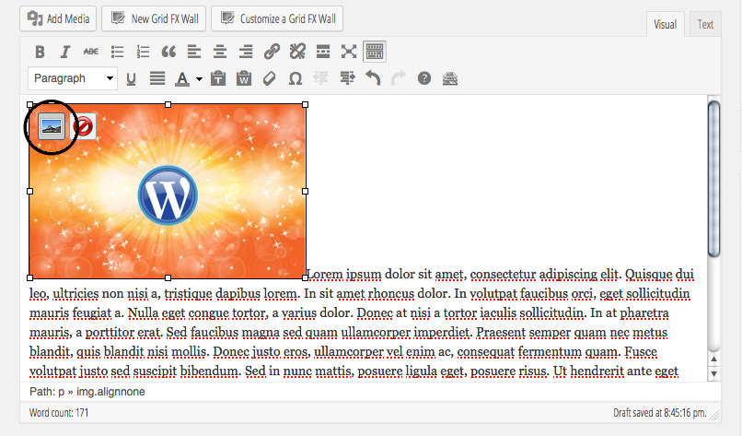Switch to the Text editor tab
This screenshot has width=742, height=436.
pyautogui.click(x=705, y=25)
